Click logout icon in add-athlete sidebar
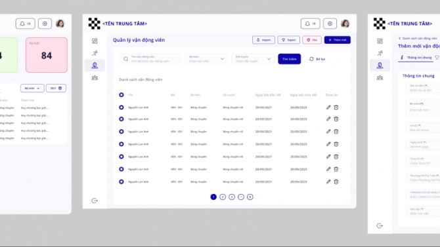440x247 pixels. [380, 226]
